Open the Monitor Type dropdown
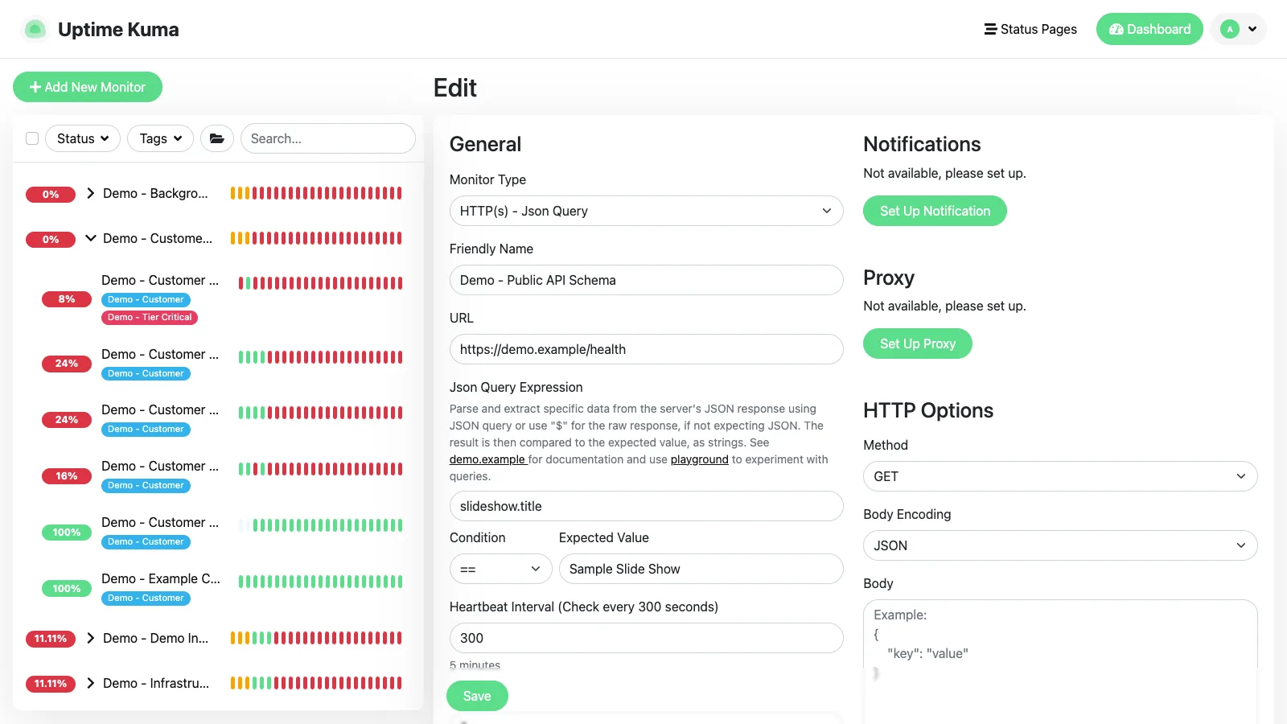The width and height of the screenshot is (1287, 724). coord(647,211)
